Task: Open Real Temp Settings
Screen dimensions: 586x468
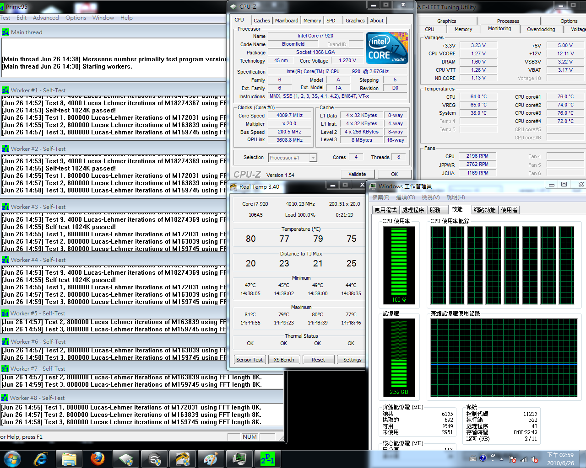Action: (x=352, y=360)
